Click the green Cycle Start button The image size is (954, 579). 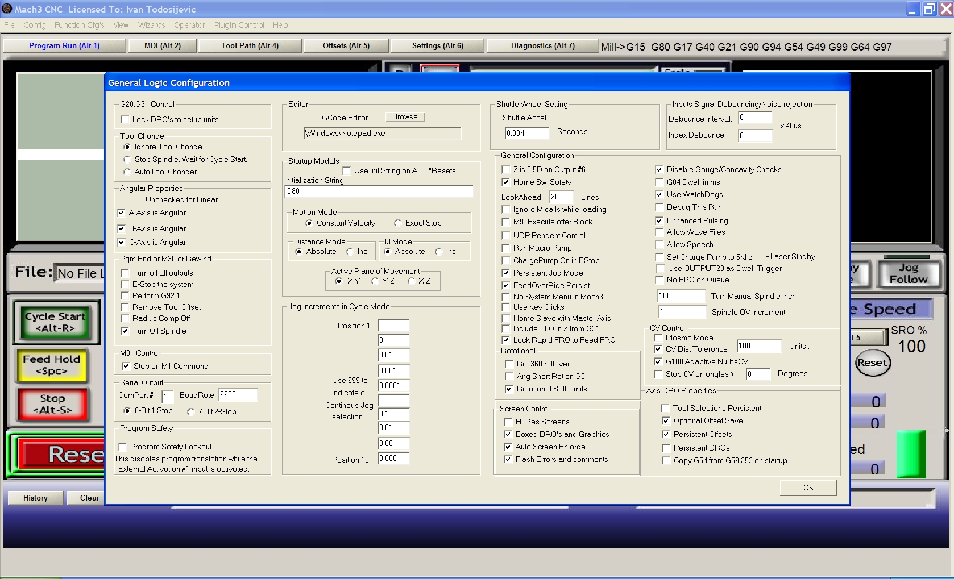(56, 322)
